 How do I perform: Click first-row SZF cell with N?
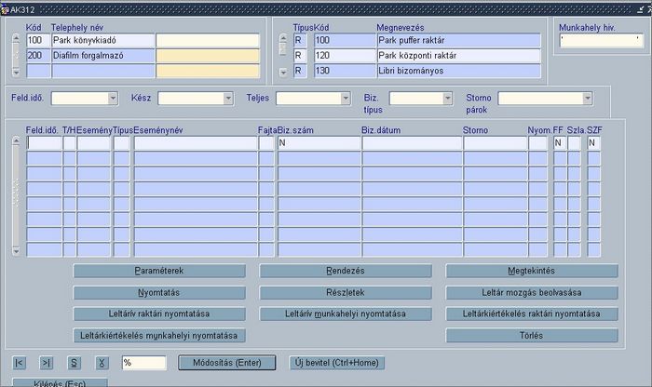click(594, 143)
